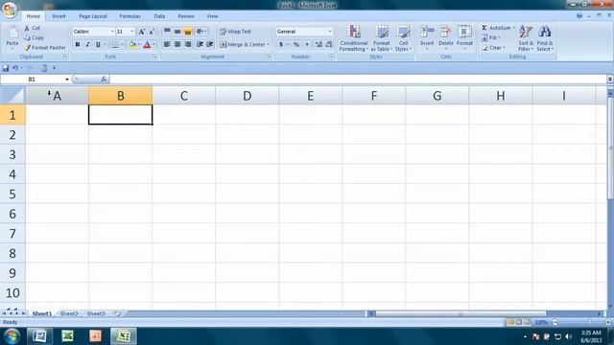The height and width of the screenshot is (345, 614).
Task: Open the Format cells menu
Action: (464, 38)
